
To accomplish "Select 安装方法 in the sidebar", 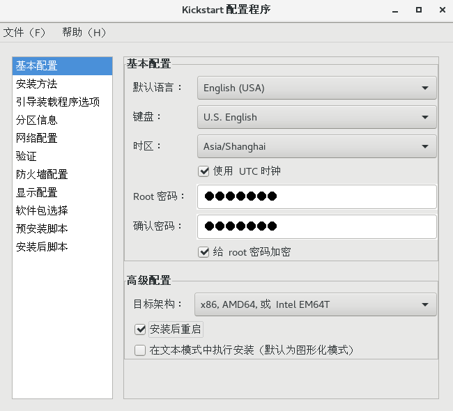I will [63, 84].
